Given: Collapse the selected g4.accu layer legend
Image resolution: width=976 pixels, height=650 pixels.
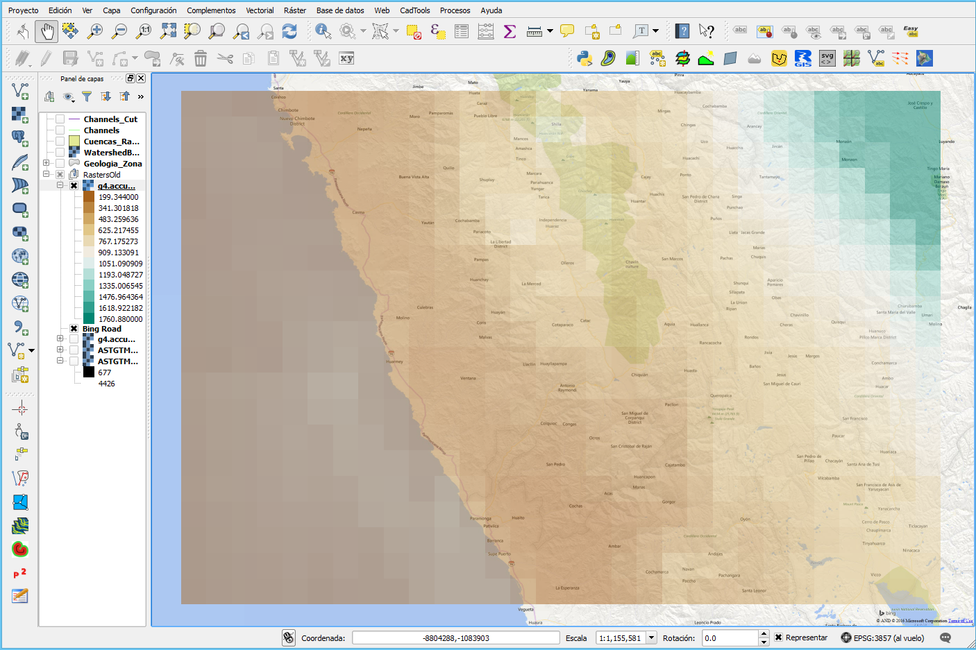Looking at the screenshot, I should tap(60, 186).
